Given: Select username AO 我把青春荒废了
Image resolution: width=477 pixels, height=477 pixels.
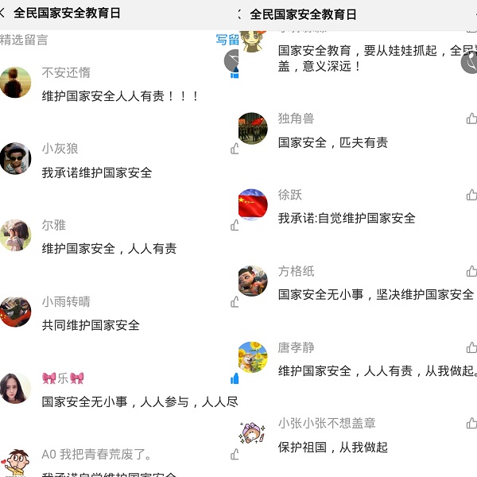Looking at the screenshot, I should pos(96,454).
